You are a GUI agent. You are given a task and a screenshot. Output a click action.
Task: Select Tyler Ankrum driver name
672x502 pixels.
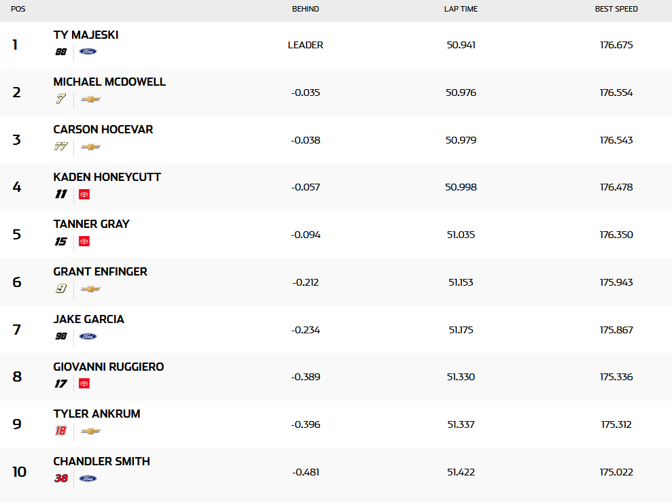point(96,414)
